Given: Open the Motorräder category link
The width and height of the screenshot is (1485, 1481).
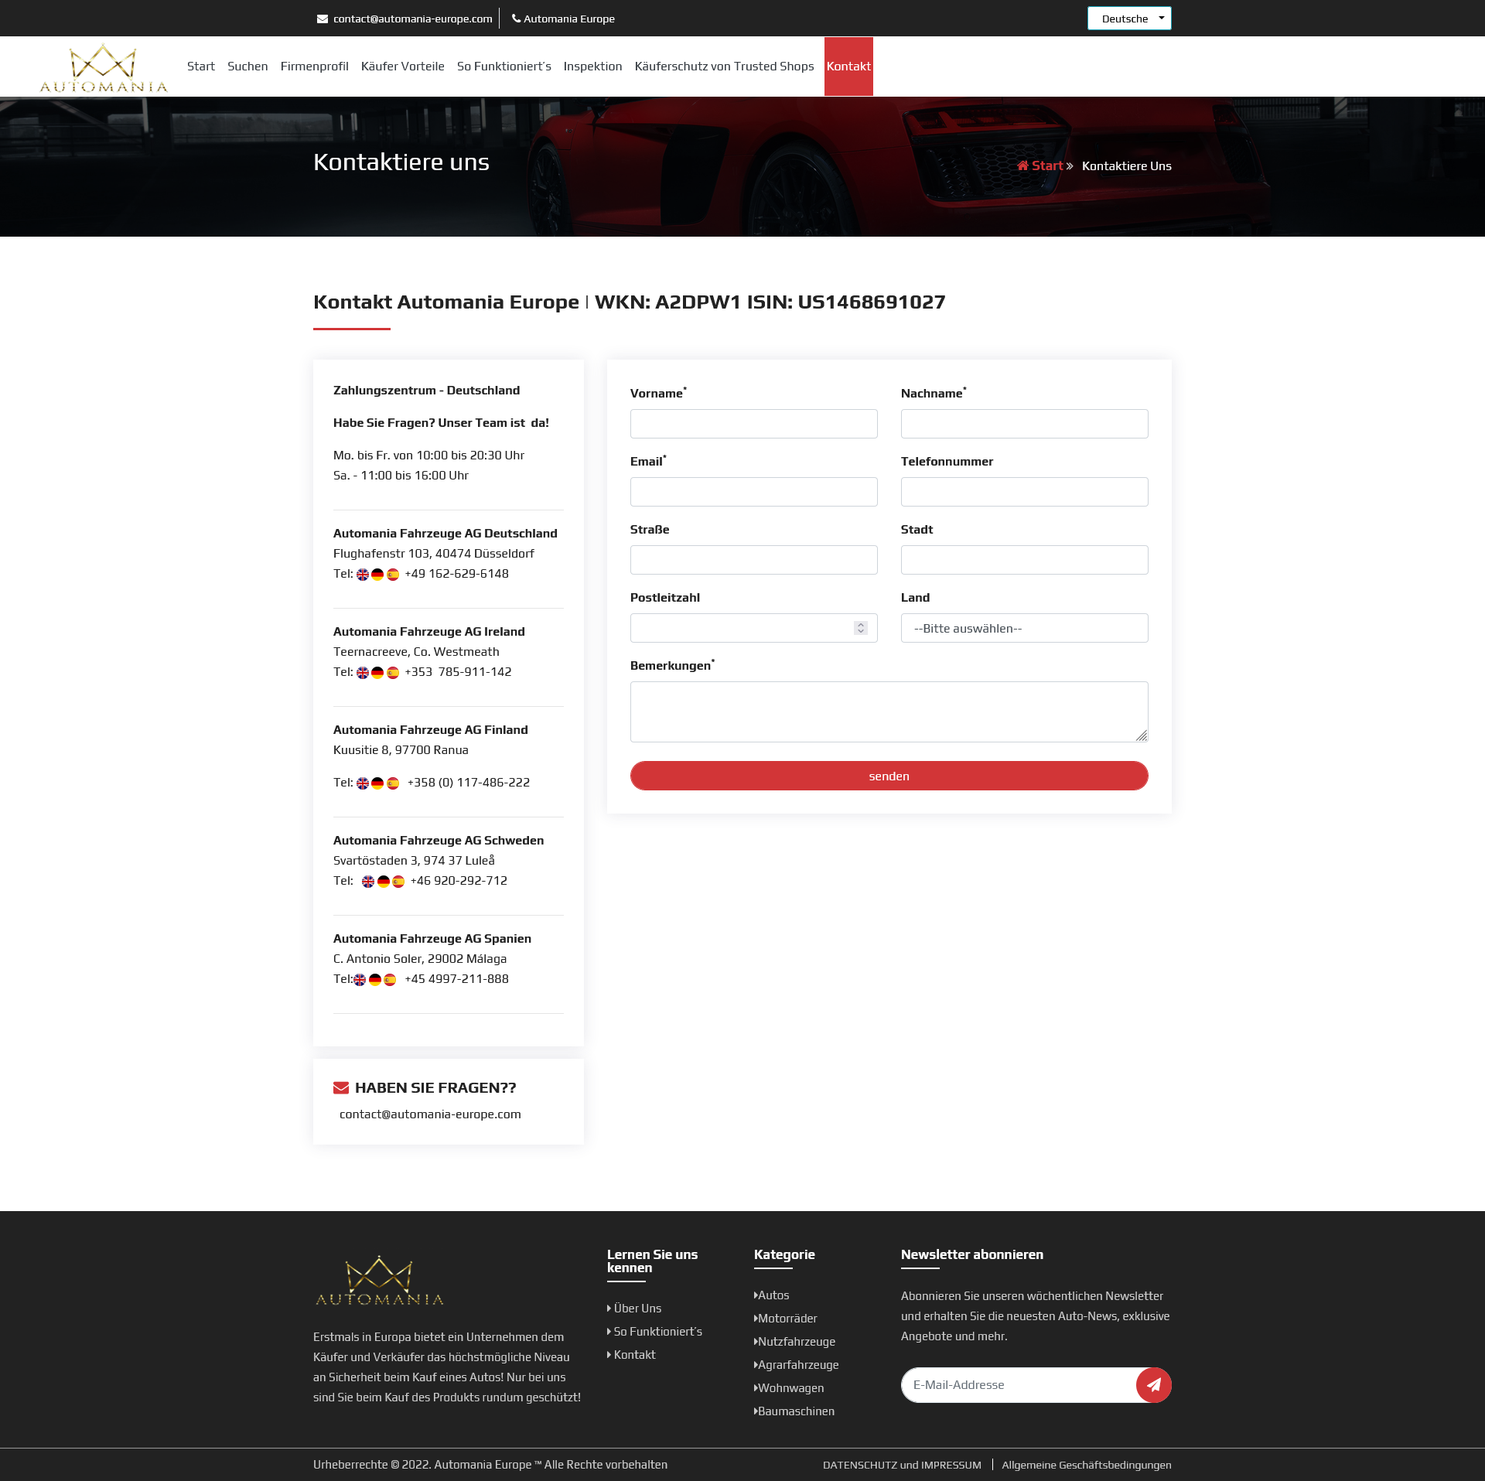Looking at the screenshot, I should tap(787, 1319).
